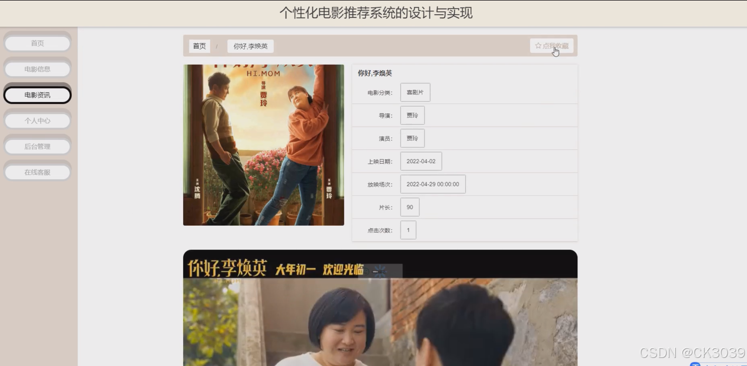Viewport: 747px width, 366px height.
Task: Click the star icon on the favorite button
Action: [x=537, y=45]
